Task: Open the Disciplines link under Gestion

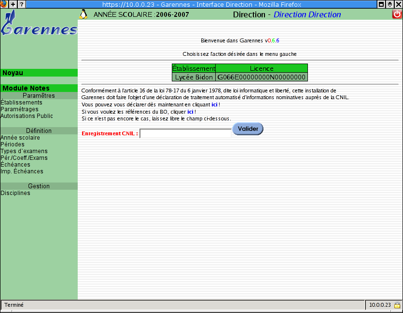Action: point(15,193)
